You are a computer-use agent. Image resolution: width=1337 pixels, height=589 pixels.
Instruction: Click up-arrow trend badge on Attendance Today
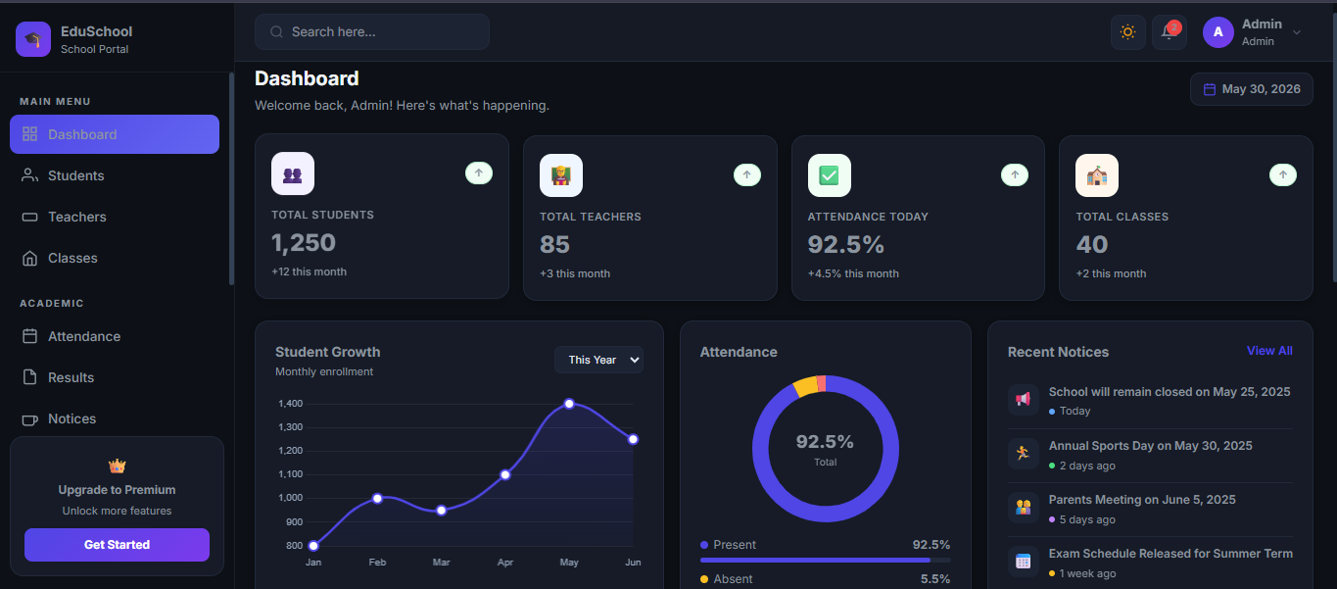1015,174
